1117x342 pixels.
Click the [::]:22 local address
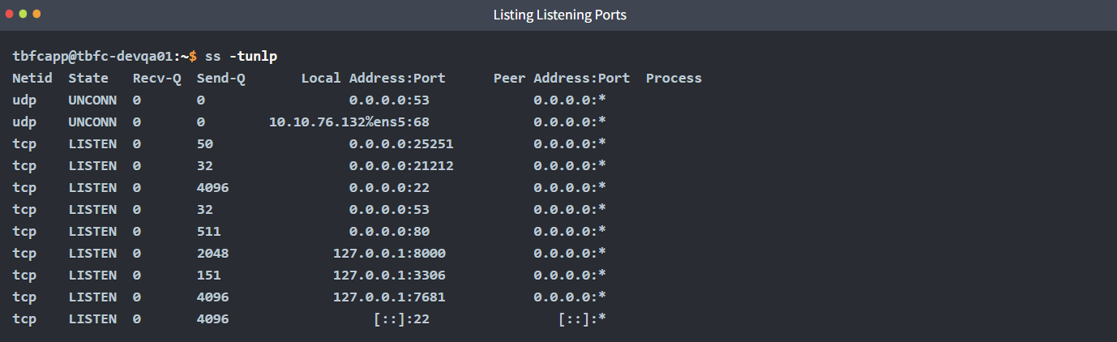click(x=401, y=319)
